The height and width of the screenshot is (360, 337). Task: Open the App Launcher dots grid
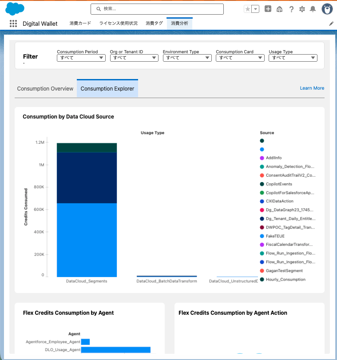[13, 24]
